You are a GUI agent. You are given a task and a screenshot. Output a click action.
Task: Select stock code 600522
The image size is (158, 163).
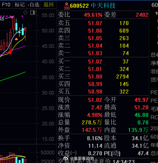tap(79, 6)
